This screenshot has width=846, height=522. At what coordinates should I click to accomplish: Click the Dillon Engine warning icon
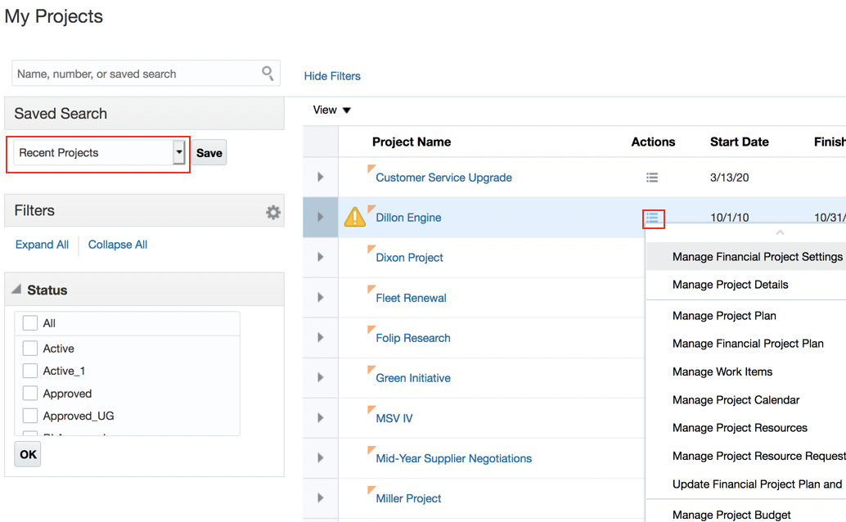(354, 217)
